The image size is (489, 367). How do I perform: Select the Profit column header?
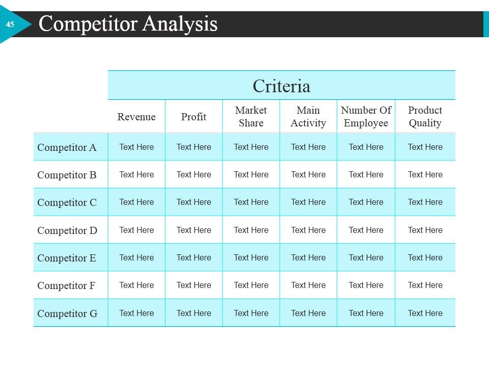click(194, 117)
